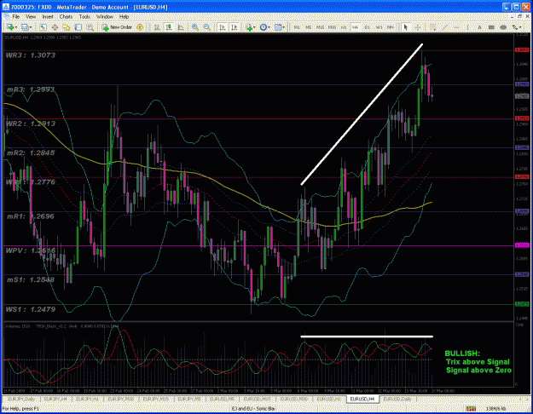This screenshot has width=533, height=414.
Task: Switch to the EURUSD,Daily chart tab
Action: pos(397,399)
